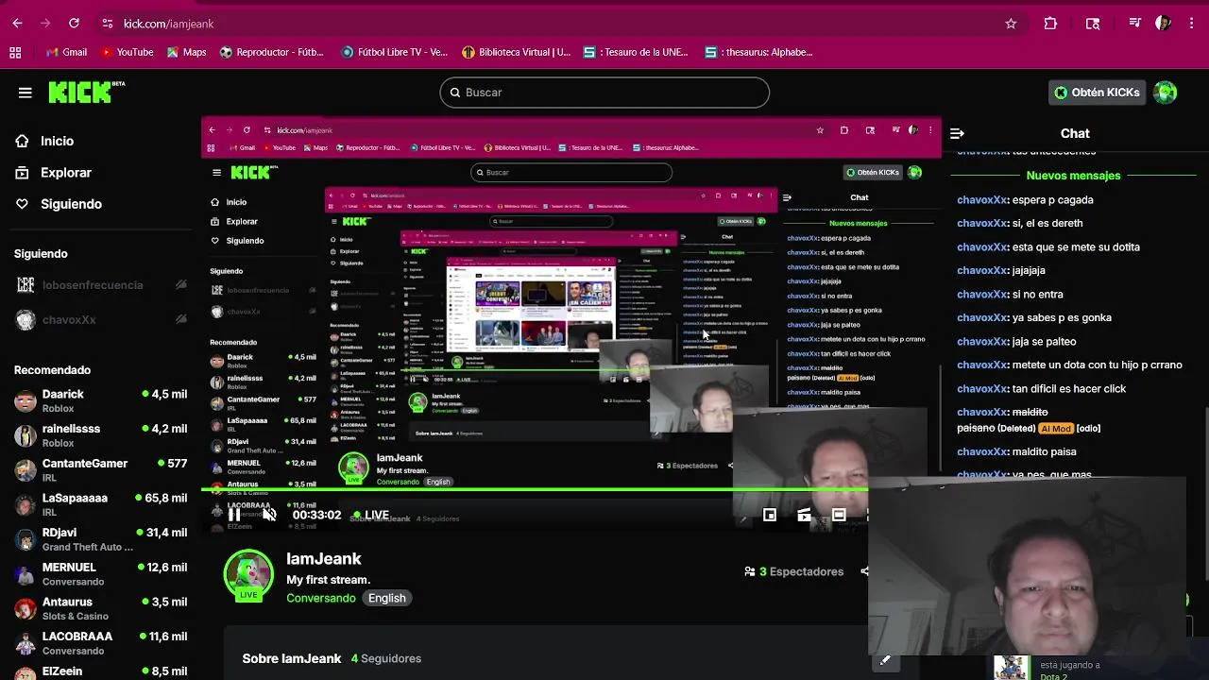Jump to LIVE in the player
Viewport: 1209px width, 680px height.
tap(369, 515)
